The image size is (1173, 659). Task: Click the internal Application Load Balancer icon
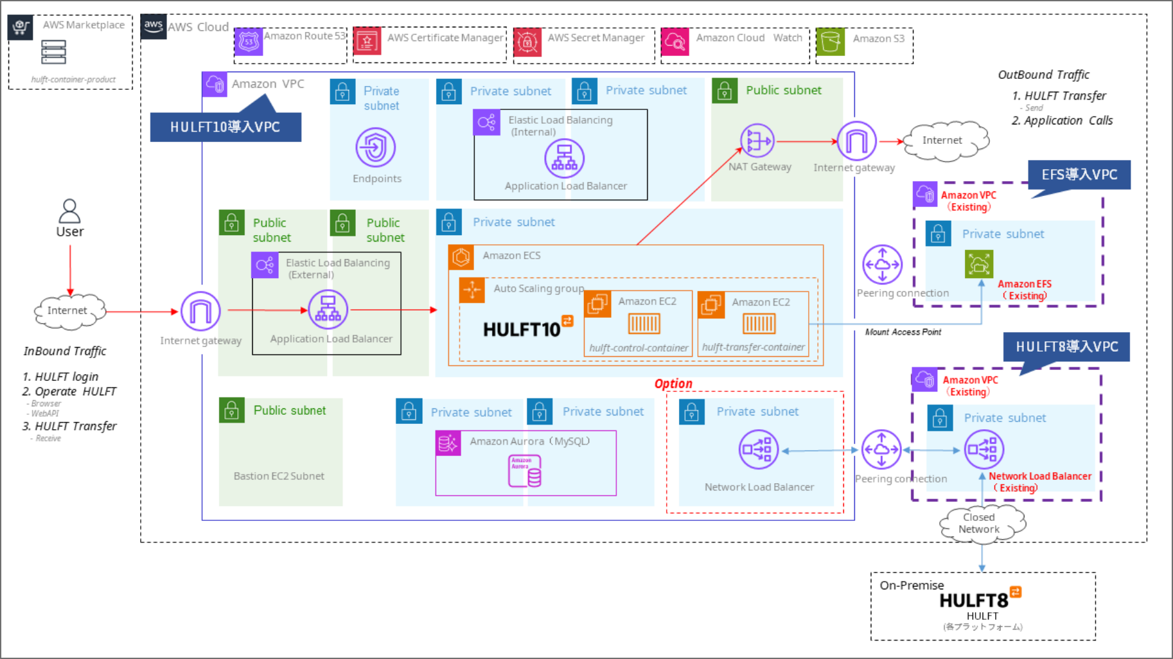[x=564, y=158]
